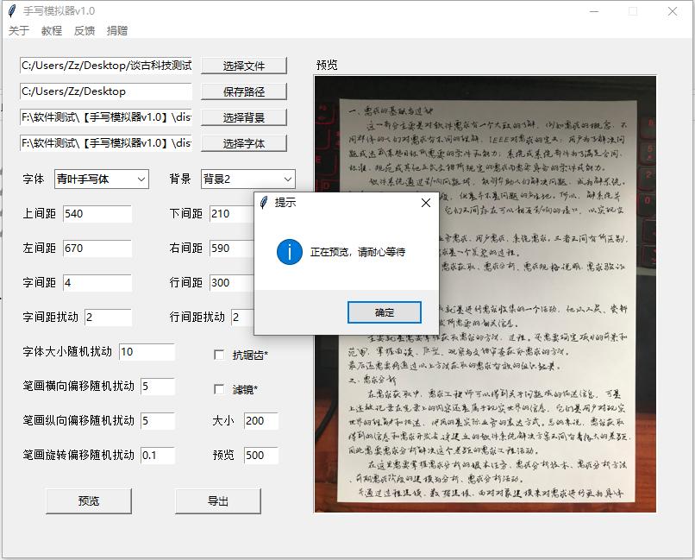Click the 左间距 field showing 670
The width and height of the screenshot is (695, 560).
tap(97, 249)
